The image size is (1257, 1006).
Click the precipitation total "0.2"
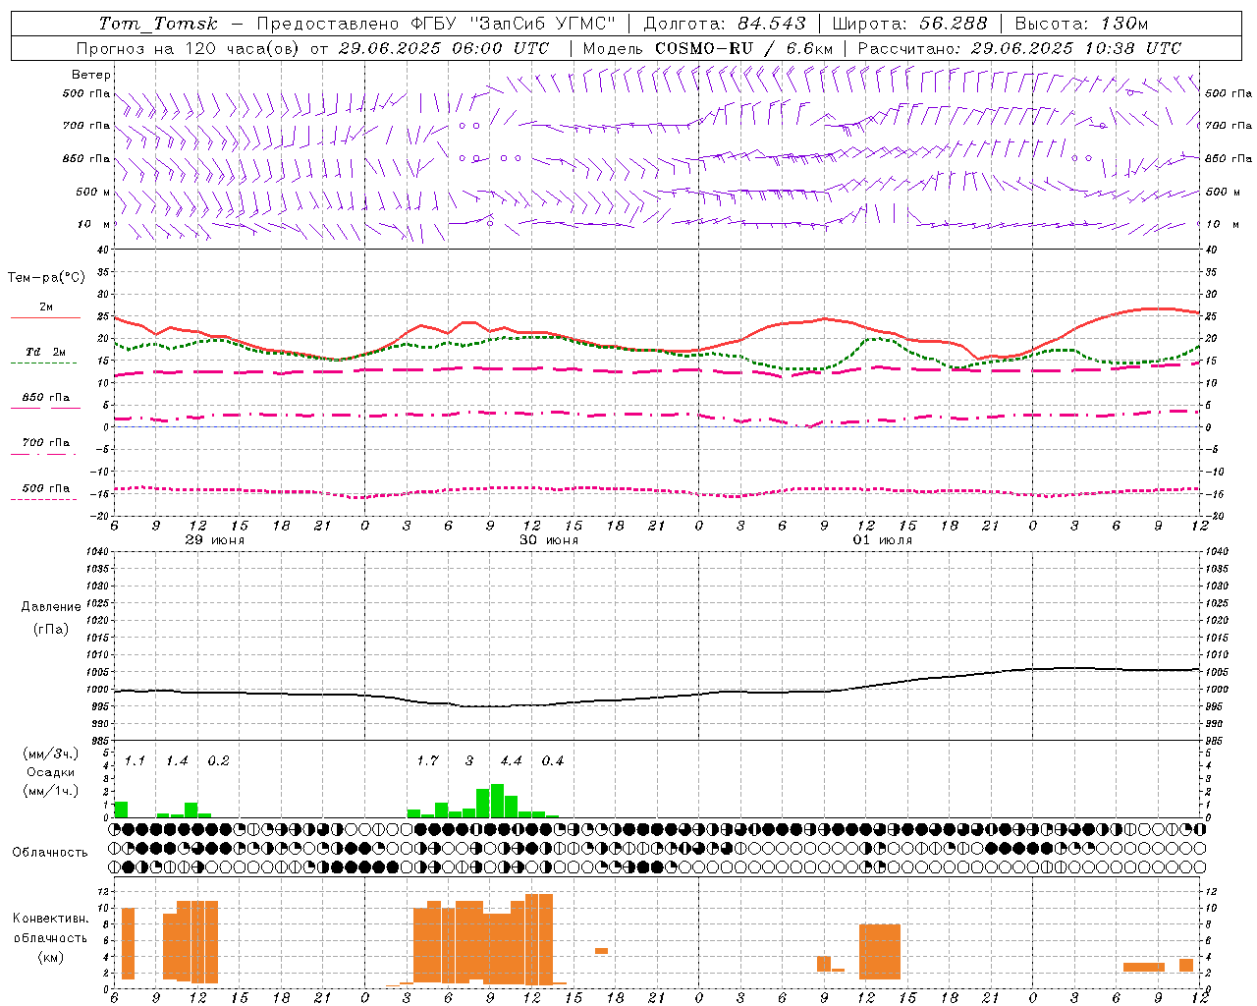pyautogui.click(x=218, y=761)
